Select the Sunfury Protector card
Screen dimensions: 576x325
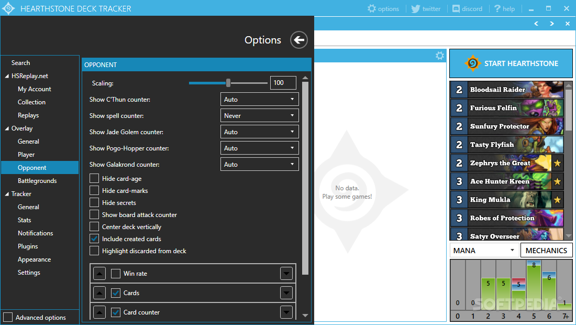[x=507, y=126]
